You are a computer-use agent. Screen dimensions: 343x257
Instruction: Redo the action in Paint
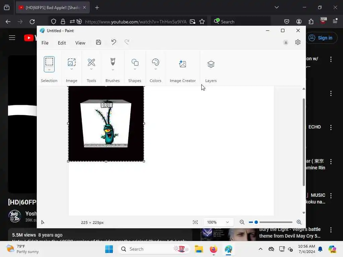[x=127, y=42]
